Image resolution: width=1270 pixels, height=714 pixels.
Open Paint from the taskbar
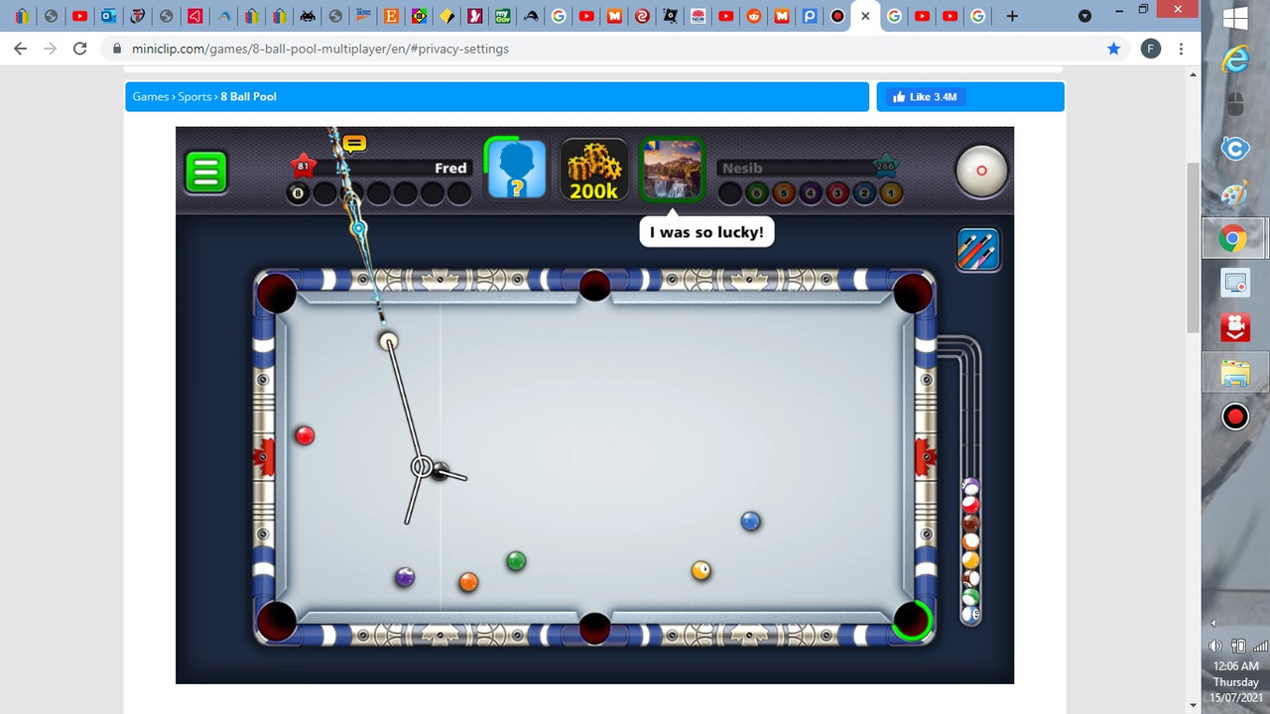(1235, 192)
